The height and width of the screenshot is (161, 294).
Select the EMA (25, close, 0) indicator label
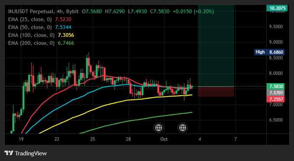(x=30, y=19)
